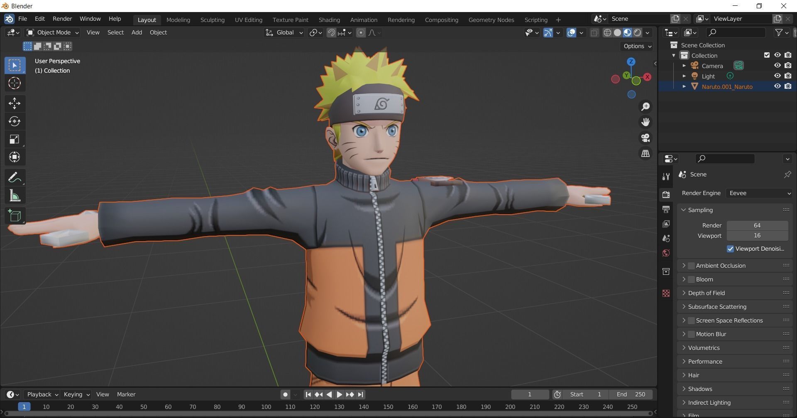The image size is (797, 418).
Task: Open the viewport Add menu
Action: 137,32
